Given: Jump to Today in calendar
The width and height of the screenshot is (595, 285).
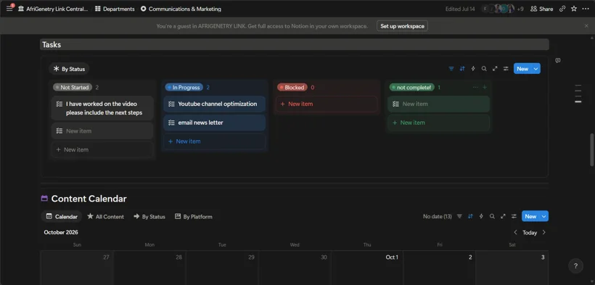Looking at the screenshot, I should coord(530,233).
